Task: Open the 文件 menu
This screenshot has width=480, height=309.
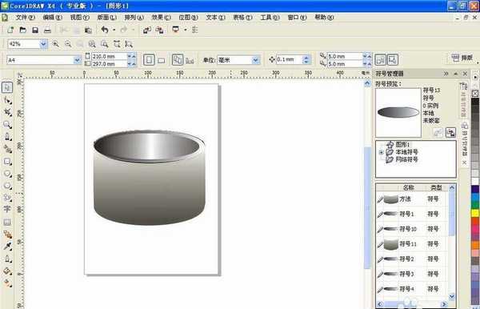Action: pos(25,18)
